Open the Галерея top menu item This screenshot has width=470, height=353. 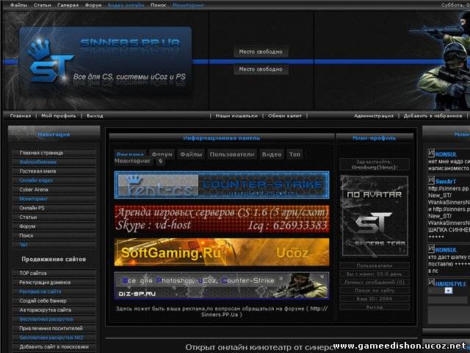68,4
